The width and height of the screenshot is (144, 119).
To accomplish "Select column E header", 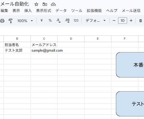I will click(98, 39).
